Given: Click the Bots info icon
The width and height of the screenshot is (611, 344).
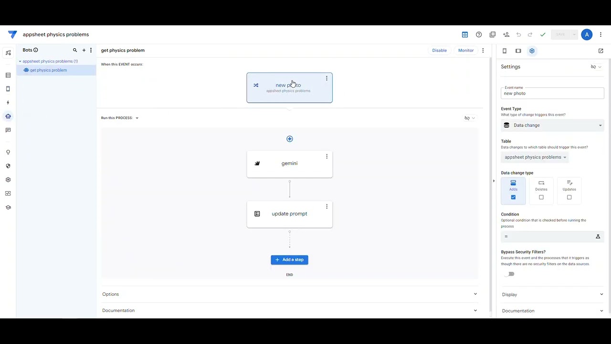Looking at the screenshot, I should pyautogui.click(x=36, y=50).
